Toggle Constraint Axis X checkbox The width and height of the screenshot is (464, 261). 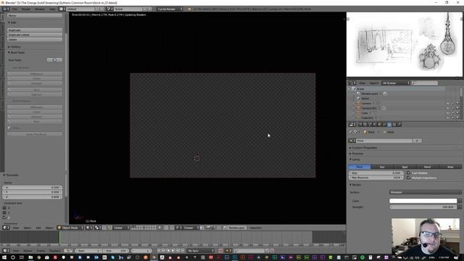pos(4,208)
